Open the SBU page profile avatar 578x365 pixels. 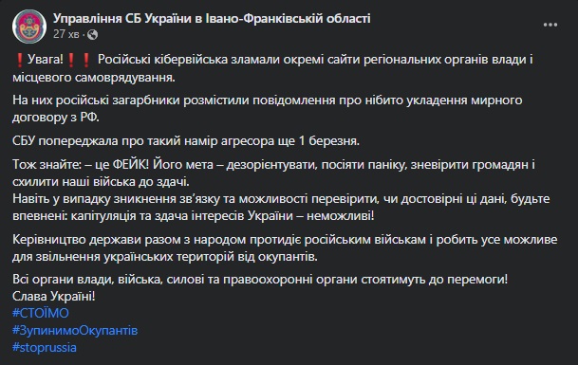[29, 27]
